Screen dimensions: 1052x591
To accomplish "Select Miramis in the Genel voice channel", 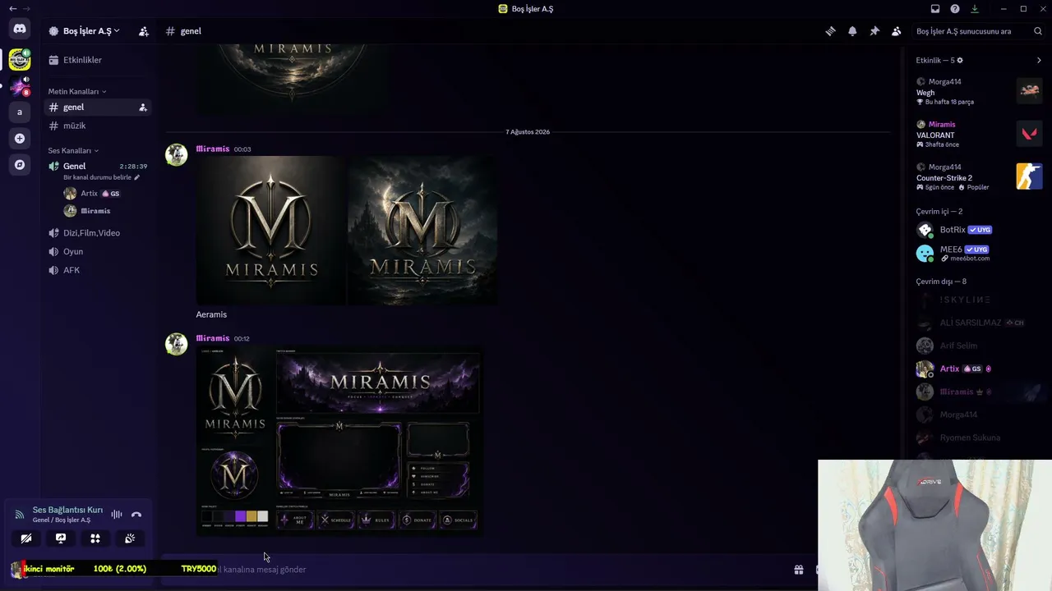I will (105, 211).
